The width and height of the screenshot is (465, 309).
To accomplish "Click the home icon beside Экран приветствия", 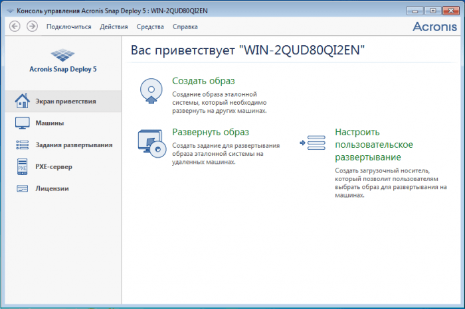I will pyautogui.click(x=22, y=101).
